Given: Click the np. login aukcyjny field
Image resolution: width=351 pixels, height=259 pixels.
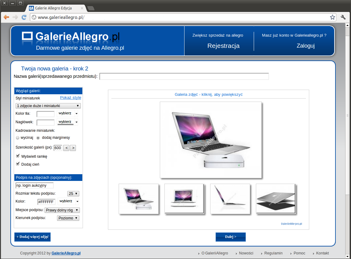Looking at the screenshot, I should (x=34, y=185).
